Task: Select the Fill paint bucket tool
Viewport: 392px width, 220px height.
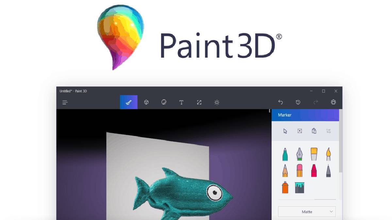Action: tap(300, 187)
